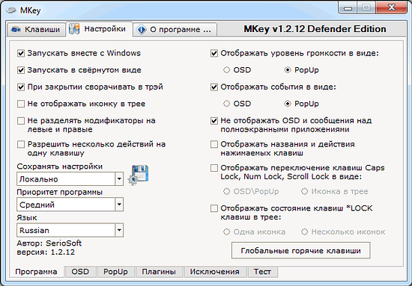Screen dimensions: 412x286
Task: Open the Тест bottom tab
Action: 262,272
